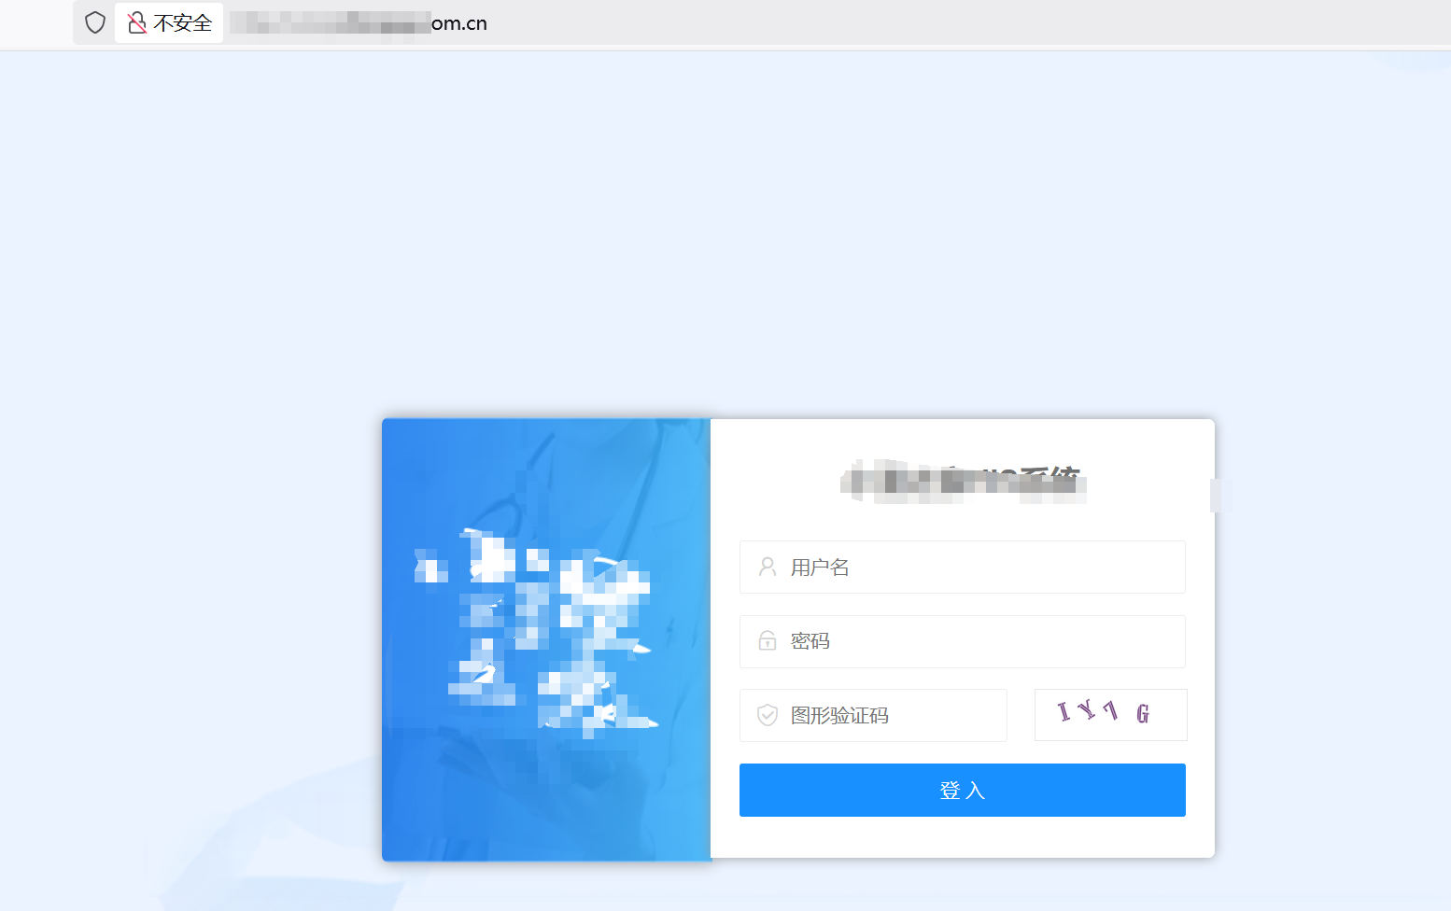Click the shield icon in the captcha field

pyautogui.click(x=768, y=715)
